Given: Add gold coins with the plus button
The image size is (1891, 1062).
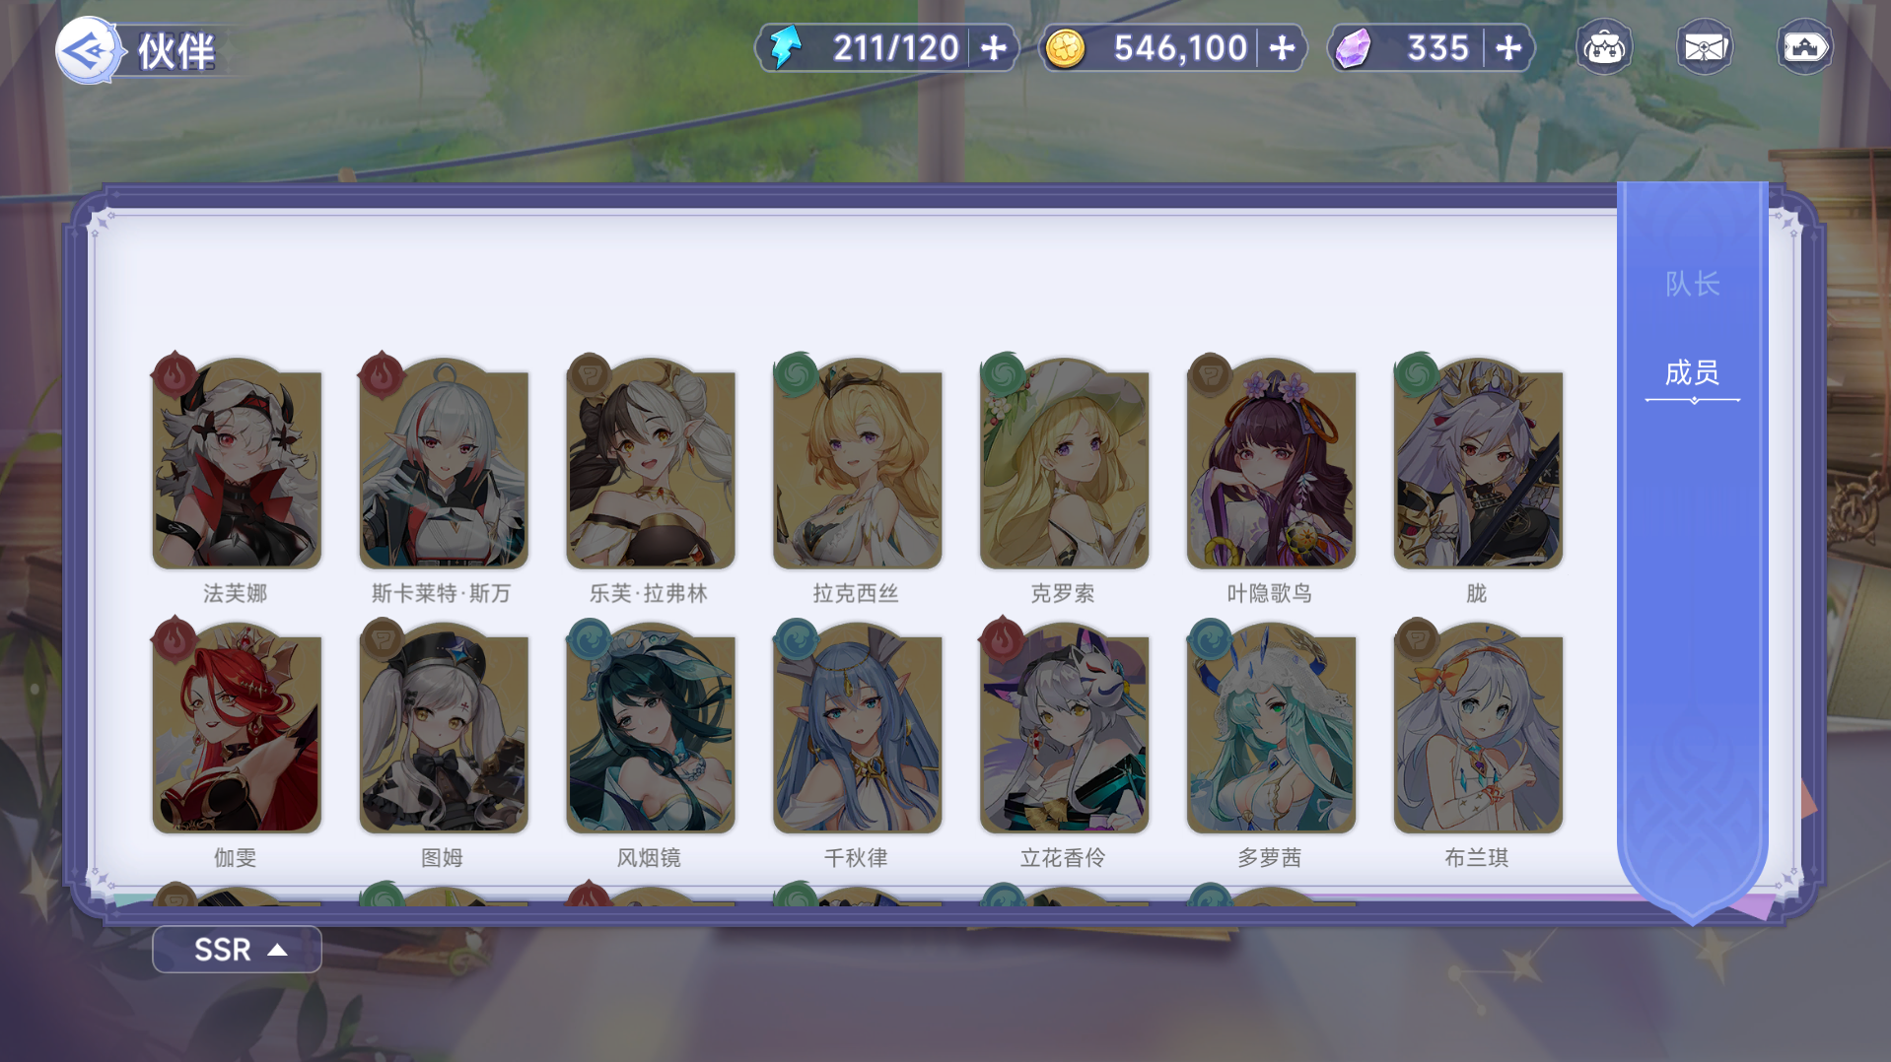Looking at the screenshot, I should [1282, 48].
